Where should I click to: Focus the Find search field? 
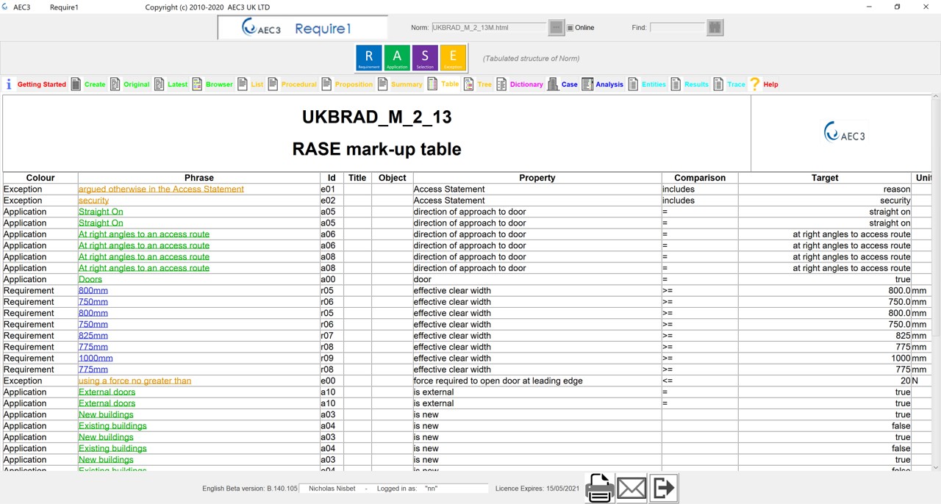click(x=678, y=28)
